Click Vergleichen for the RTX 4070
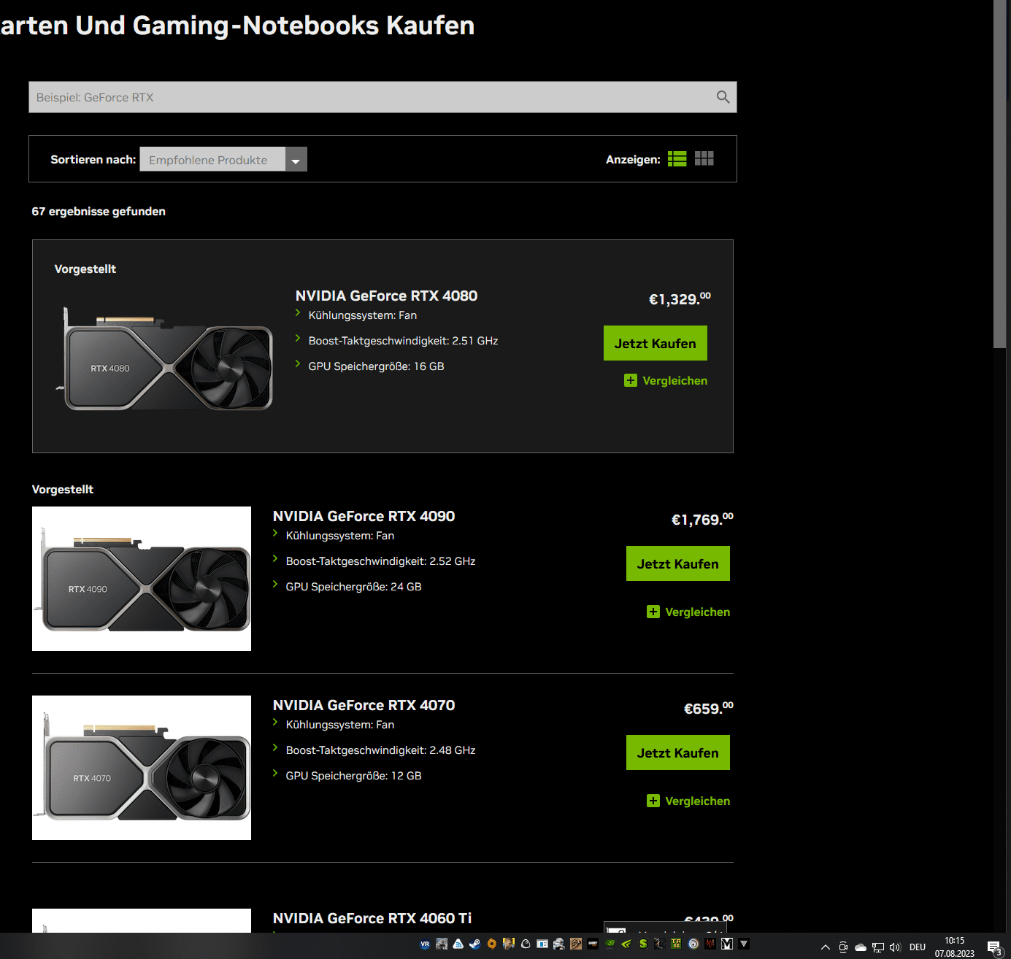Viewport: 1011px width, 959px height. (x=698, y=801)
